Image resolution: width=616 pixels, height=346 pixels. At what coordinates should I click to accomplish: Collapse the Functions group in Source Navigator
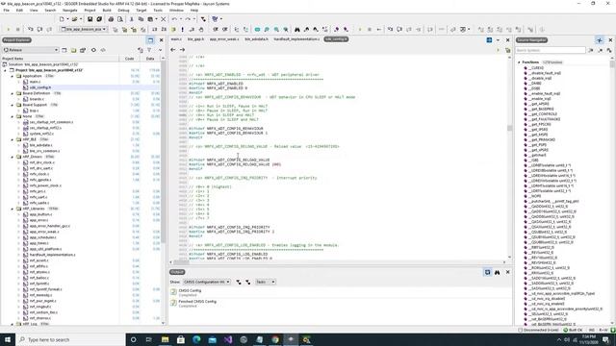[519, 62]
